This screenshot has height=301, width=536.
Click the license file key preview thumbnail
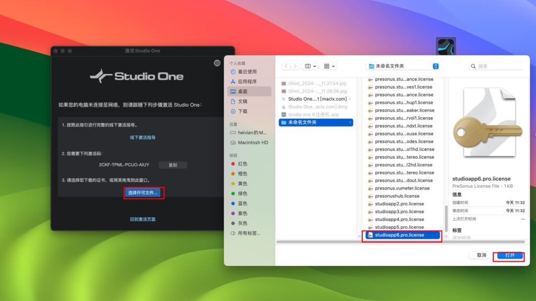[488, 123]
